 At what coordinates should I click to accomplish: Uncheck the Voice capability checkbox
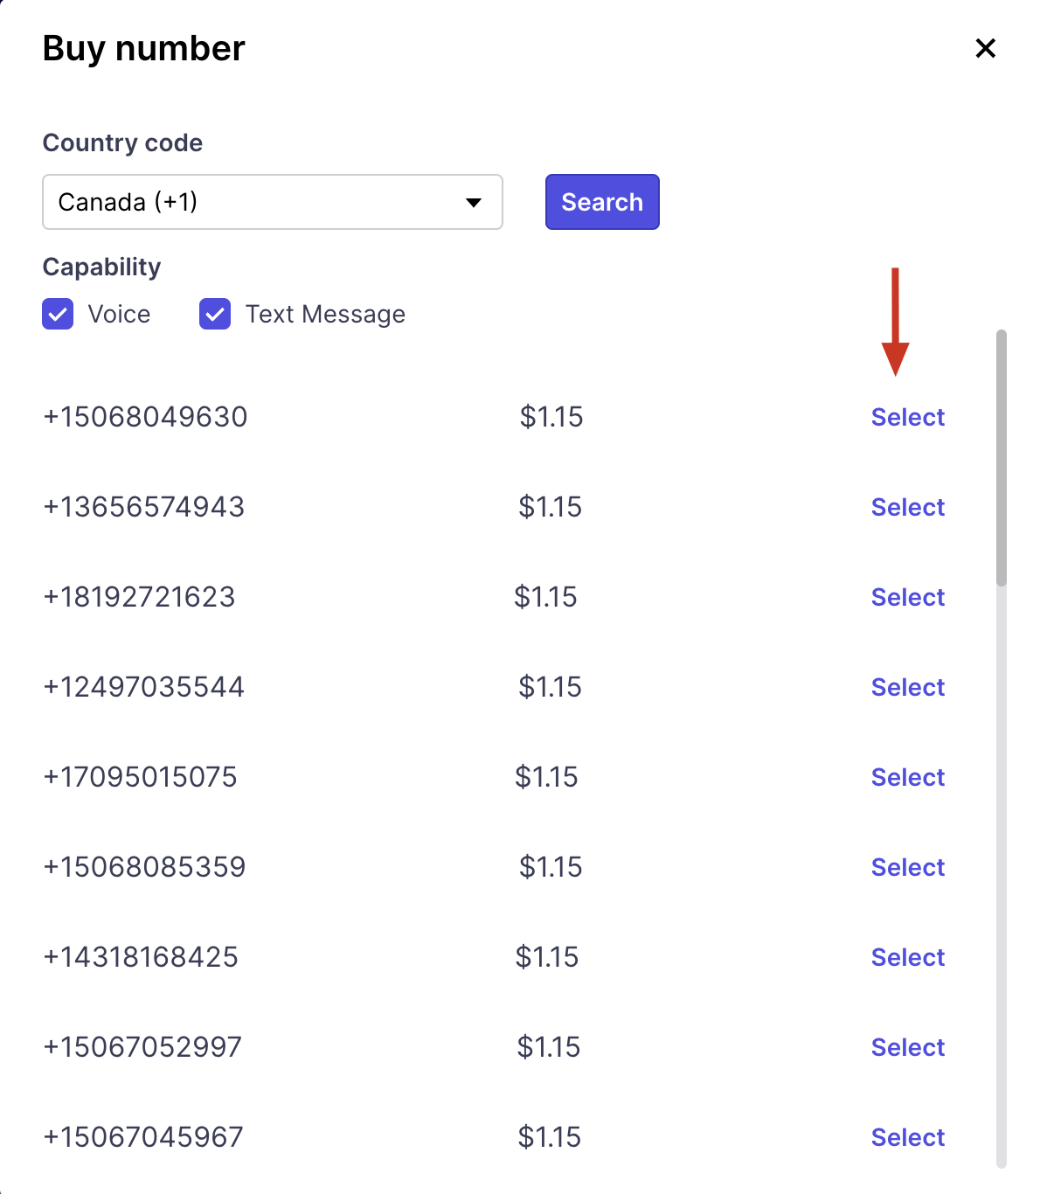[x=58, y=314]
